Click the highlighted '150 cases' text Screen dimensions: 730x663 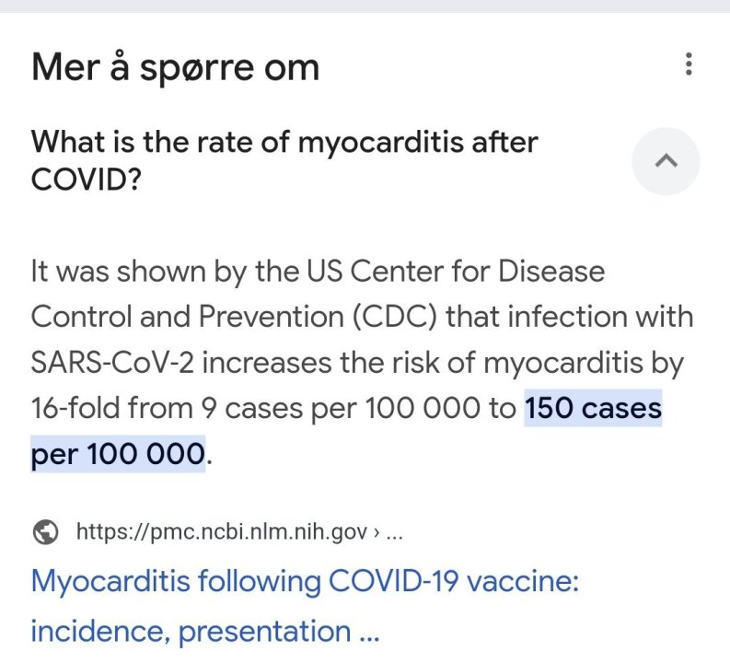[x=593, y=409]
